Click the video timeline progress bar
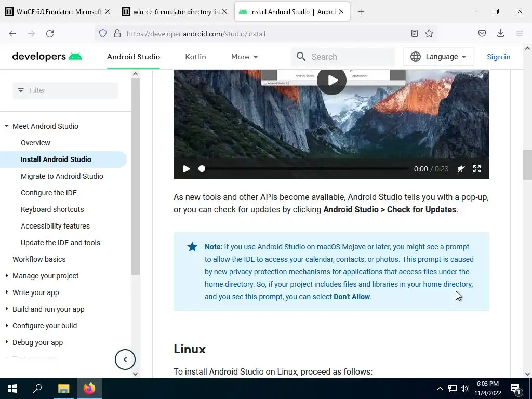The height and width of the screenshot is (399, 532). pos(305,169)
